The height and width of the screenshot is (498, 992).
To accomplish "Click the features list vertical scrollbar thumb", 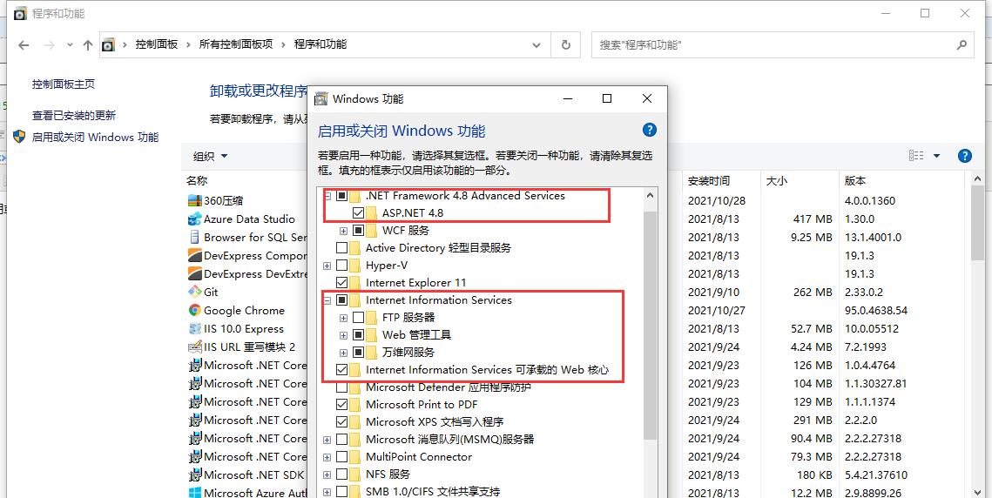I will [650, 326].
